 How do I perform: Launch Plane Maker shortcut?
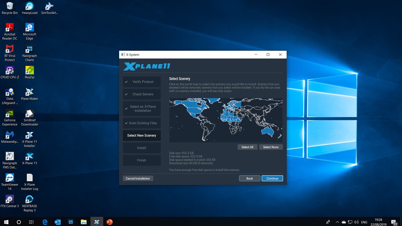(x=30, y=94)
